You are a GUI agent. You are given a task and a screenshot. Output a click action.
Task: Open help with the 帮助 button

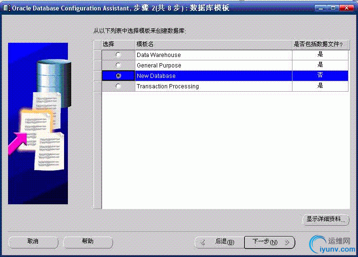(88, 242)
